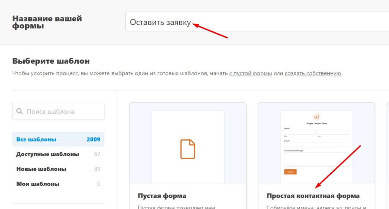Select the 'Мои шаблоны' category
389x209 pixels.
pos(58,184)
